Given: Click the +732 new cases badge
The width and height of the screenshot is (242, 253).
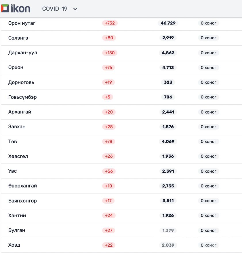Looking at the screenshot, I should [110, 23].
